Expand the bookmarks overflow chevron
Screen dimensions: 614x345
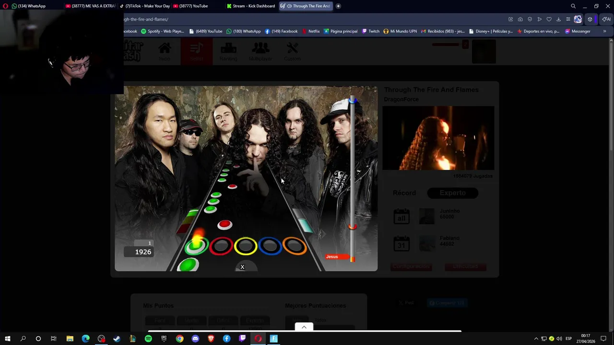click(x=604, y=31)
